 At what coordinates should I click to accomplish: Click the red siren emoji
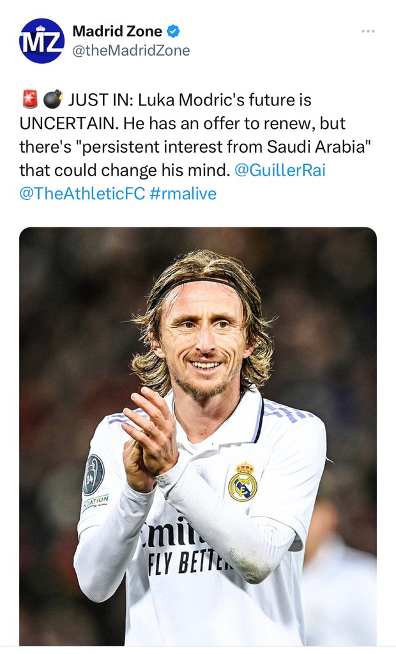coord(28,100)
